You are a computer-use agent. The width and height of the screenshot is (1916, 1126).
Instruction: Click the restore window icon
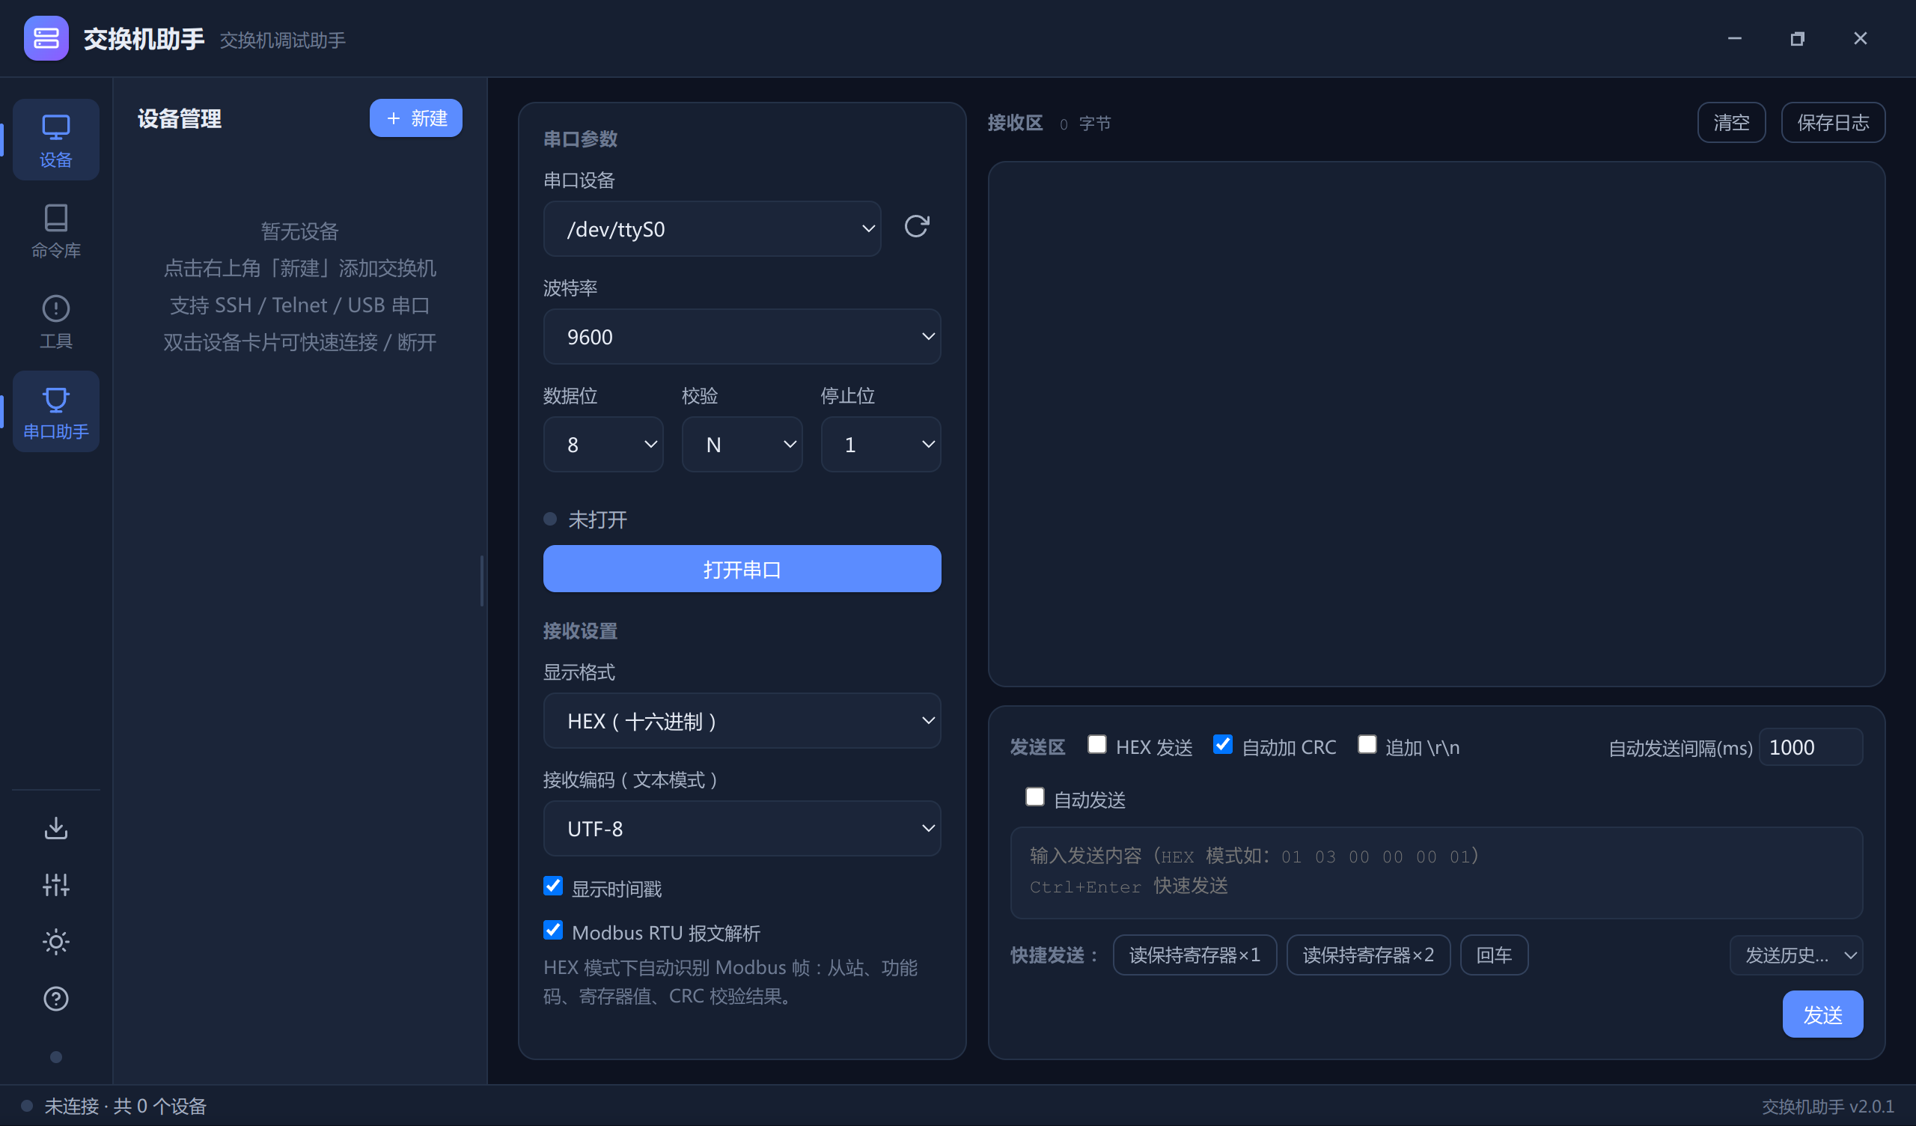(x=1798, y=38)
